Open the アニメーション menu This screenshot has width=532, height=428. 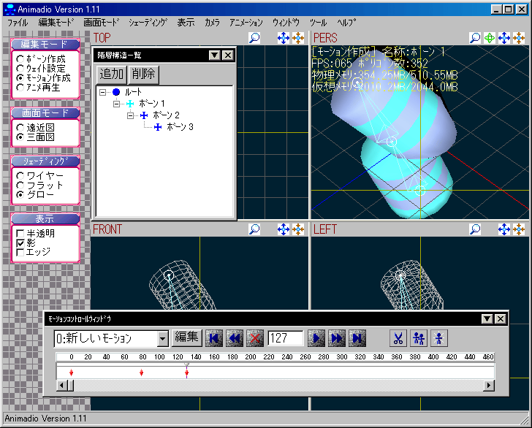point(246,23)
